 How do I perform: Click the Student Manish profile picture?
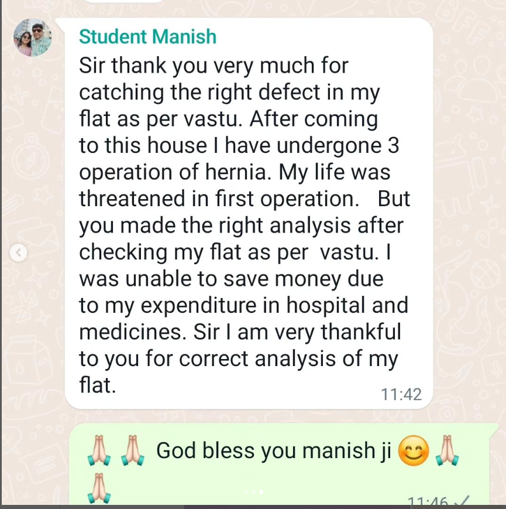tap(32, 37)
